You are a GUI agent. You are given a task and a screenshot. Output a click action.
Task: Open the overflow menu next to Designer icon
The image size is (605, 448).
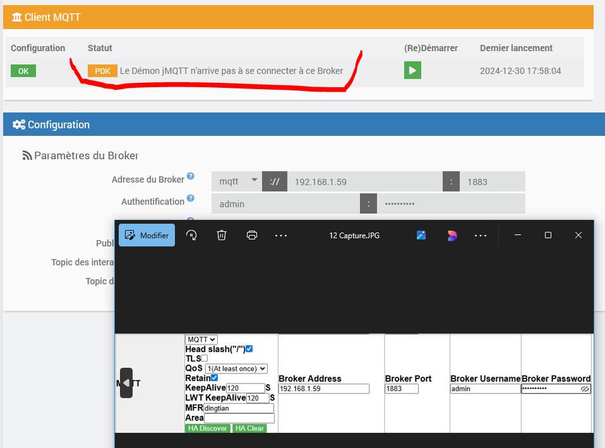(x=481, y=235)
